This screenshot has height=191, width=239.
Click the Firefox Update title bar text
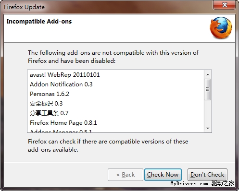pyautogui.click(x=24, y=7)
